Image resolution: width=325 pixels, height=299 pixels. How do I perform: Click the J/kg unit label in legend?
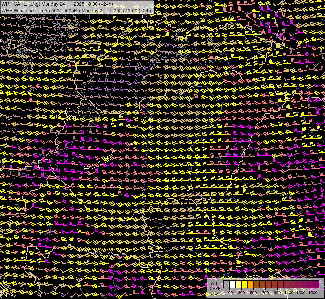[x=215, y=294]
